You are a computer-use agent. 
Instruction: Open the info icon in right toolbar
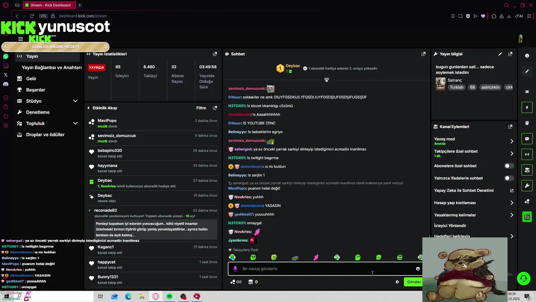pos(527,56)
